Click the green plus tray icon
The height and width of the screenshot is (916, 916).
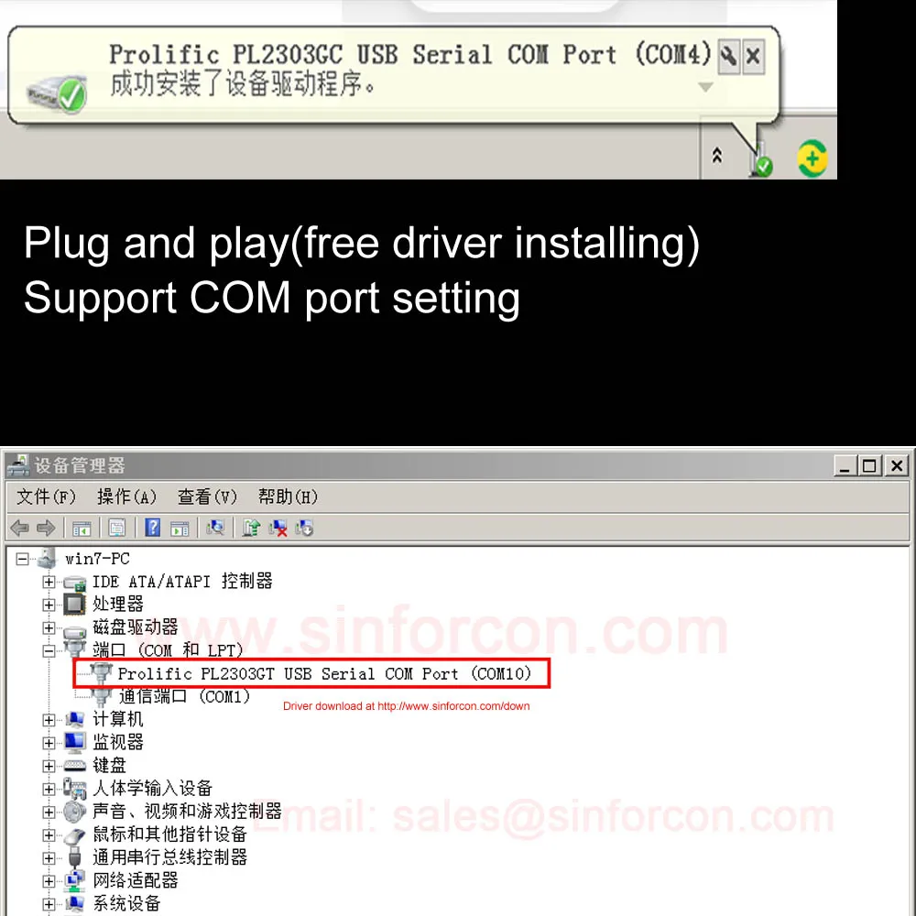tap(812, 158)
